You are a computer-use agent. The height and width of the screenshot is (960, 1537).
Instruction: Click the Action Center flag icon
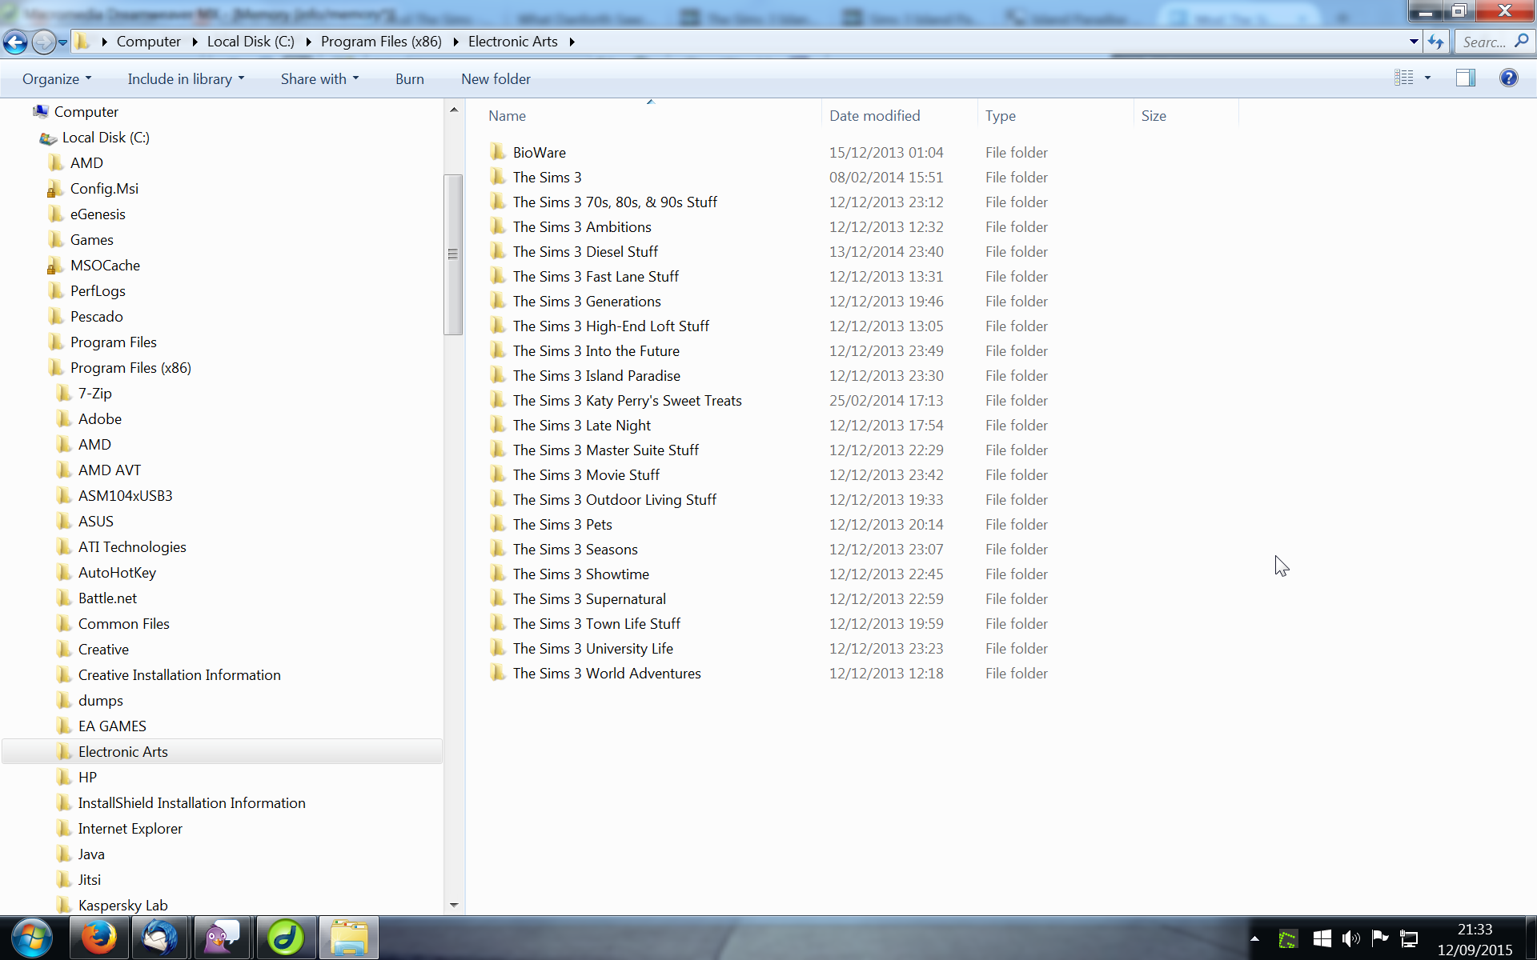point(1380,938)
